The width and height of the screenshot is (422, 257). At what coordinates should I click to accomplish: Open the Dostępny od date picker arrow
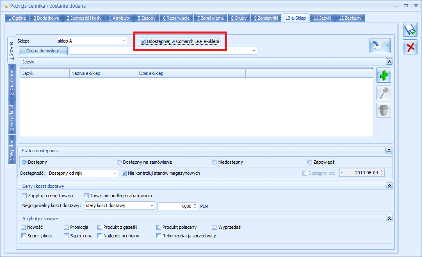342,173
